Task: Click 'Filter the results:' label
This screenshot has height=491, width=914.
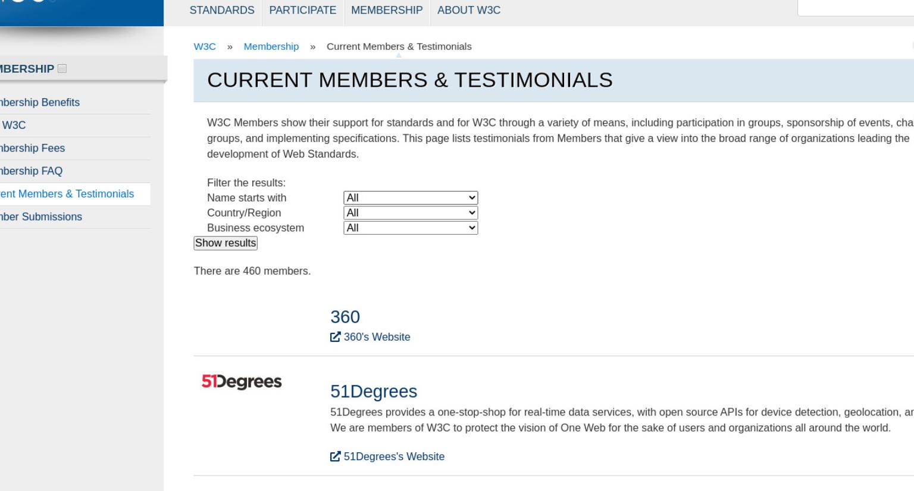Action: pos(246,182)
